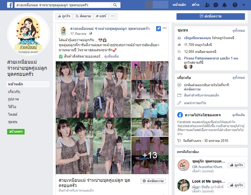Open the post's three-dot options menu

pos(165,28)
